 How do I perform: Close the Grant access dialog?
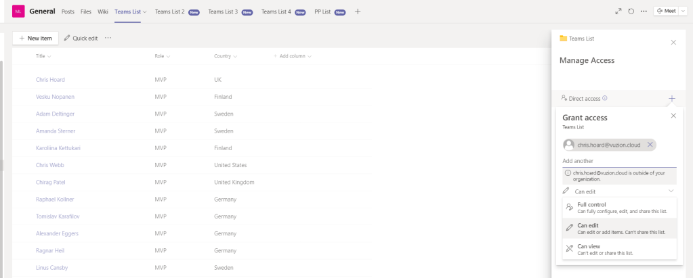[673, 116]
